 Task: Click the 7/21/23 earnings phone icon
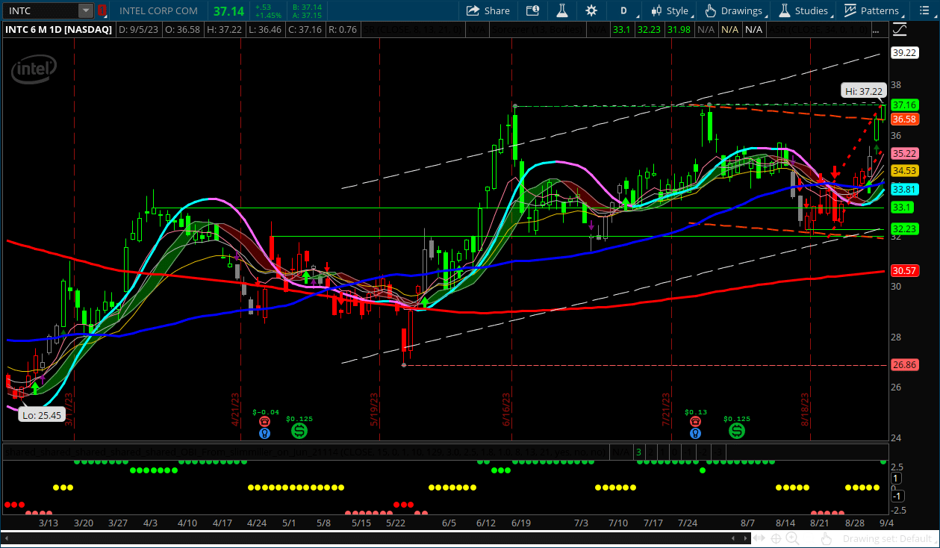695,422
